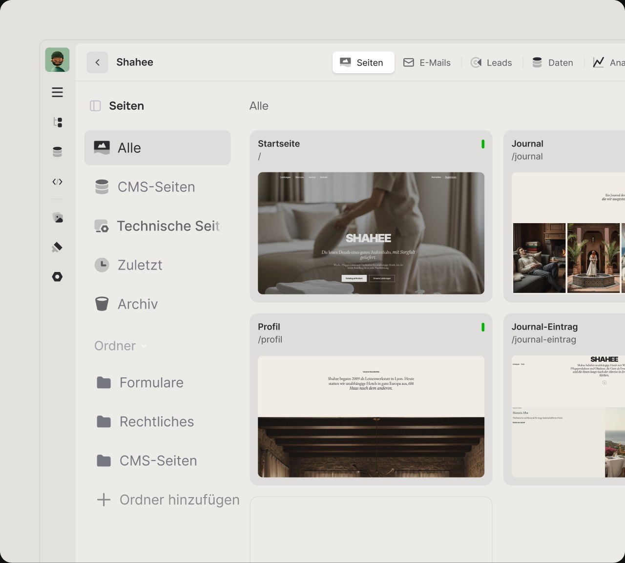Click the Shahee project name
The height and width of the screenshot is (563, 625).
(x=135, y=62)
